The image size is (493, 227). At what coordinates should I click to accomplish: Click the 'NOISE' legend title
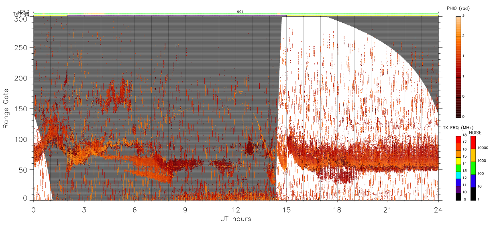pos(475,133)
